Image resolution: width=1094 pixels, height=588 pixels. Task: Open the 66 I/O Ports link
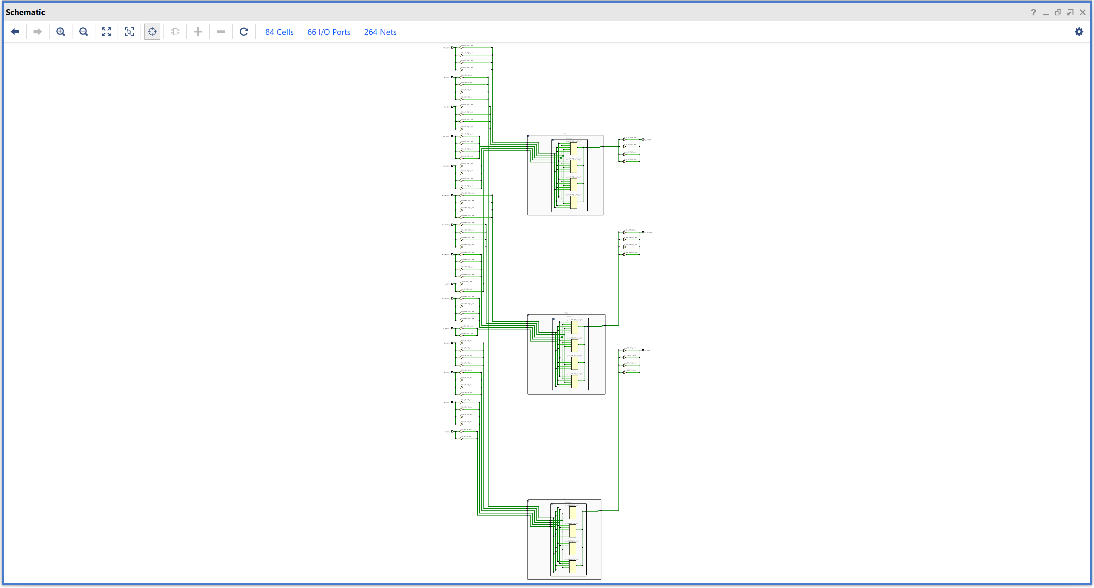(x=329, y=32)
